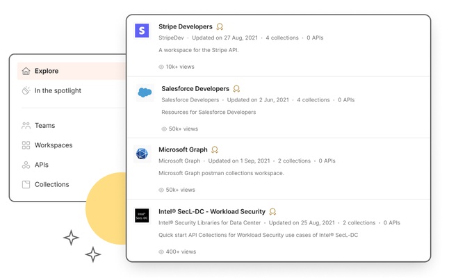
Task: Click the '400+ views' text
Action: pyautogui.click(x=181, y=252)
